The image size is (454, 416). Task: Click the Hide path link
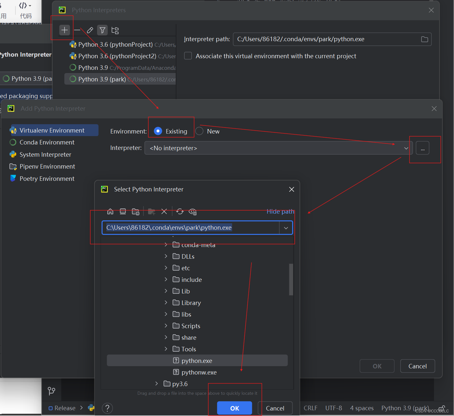coord(280,211)
